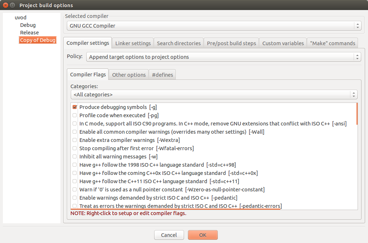Open the Search directories tab

179,43
